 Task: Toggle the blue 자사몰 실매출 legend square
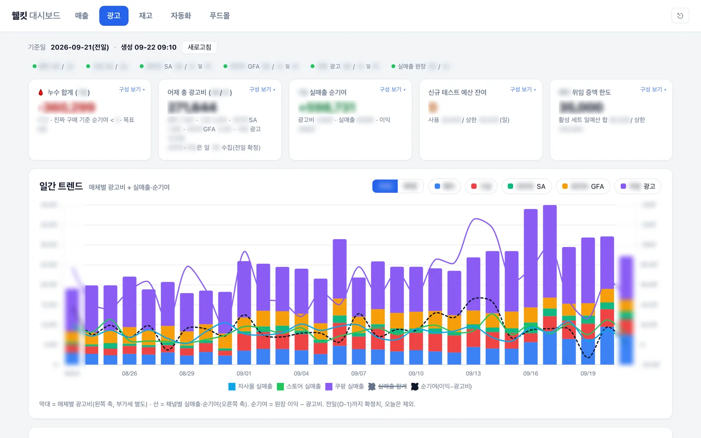click(232, 386)
